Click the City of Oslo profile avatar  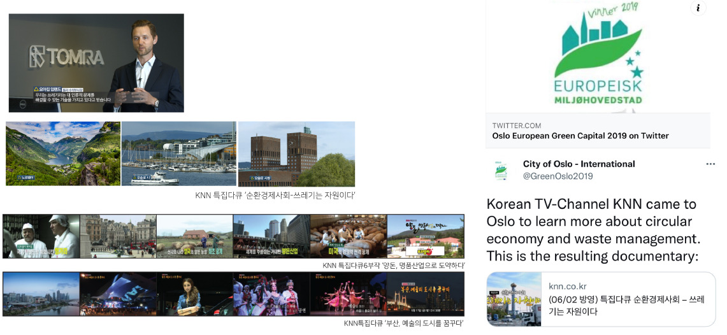[501, 171]
